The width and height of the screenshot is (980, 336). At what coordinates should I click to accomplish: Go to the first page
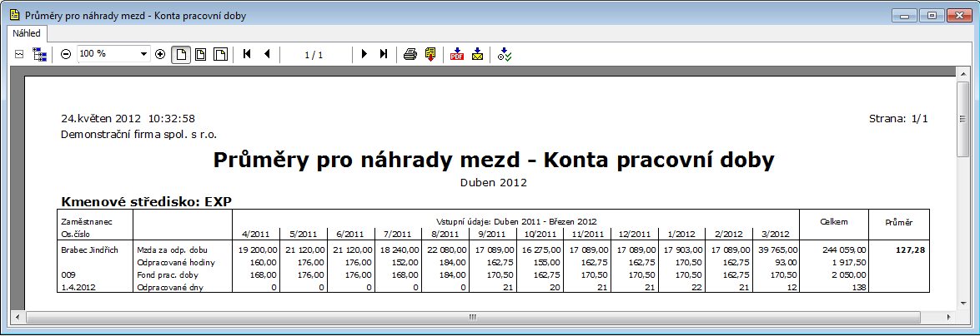coord(247,54)
